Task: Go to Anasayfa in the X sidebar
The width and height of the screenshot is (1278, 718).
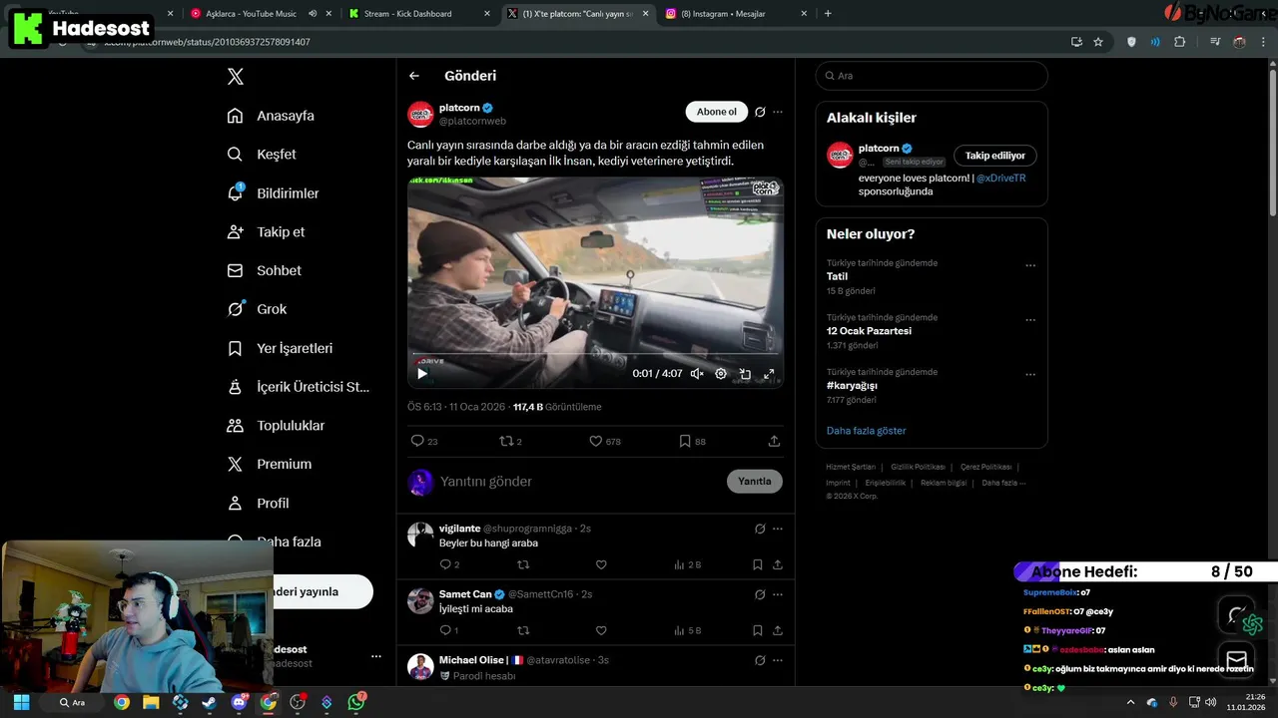Action: tap(271, 116)
